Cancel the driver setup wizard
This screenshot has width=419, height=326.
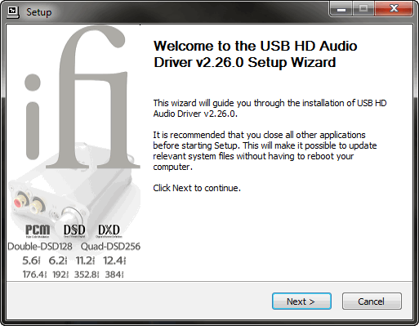pyautogui.click(x=372, y=301)
